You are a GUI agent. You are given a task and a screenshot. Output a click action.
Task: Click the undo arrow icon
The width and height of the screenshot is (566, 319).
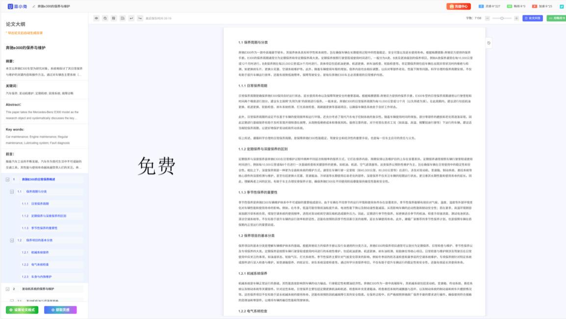click(x=131, y=19)
